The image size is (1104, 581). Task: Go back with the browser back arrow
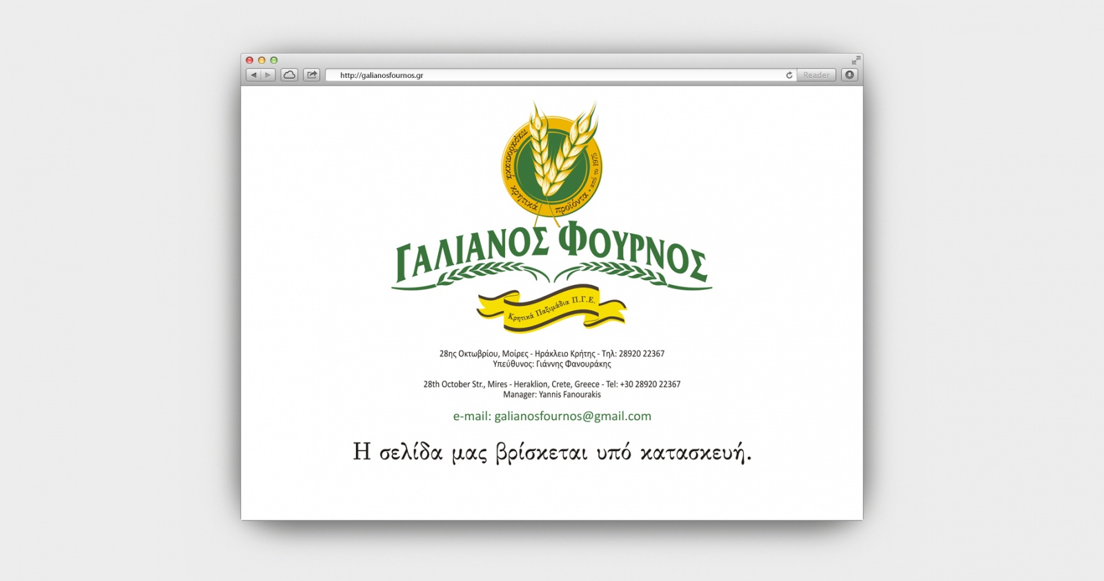tap(253, 75)
